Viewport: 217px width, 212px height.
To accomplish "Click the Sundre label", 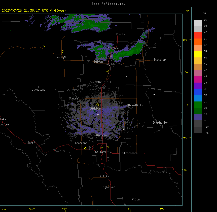I will tap(74, 98).
